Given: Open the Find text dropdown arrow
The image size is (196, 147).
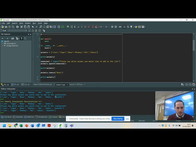Looking at the screenshot, I should coord(26,31).
